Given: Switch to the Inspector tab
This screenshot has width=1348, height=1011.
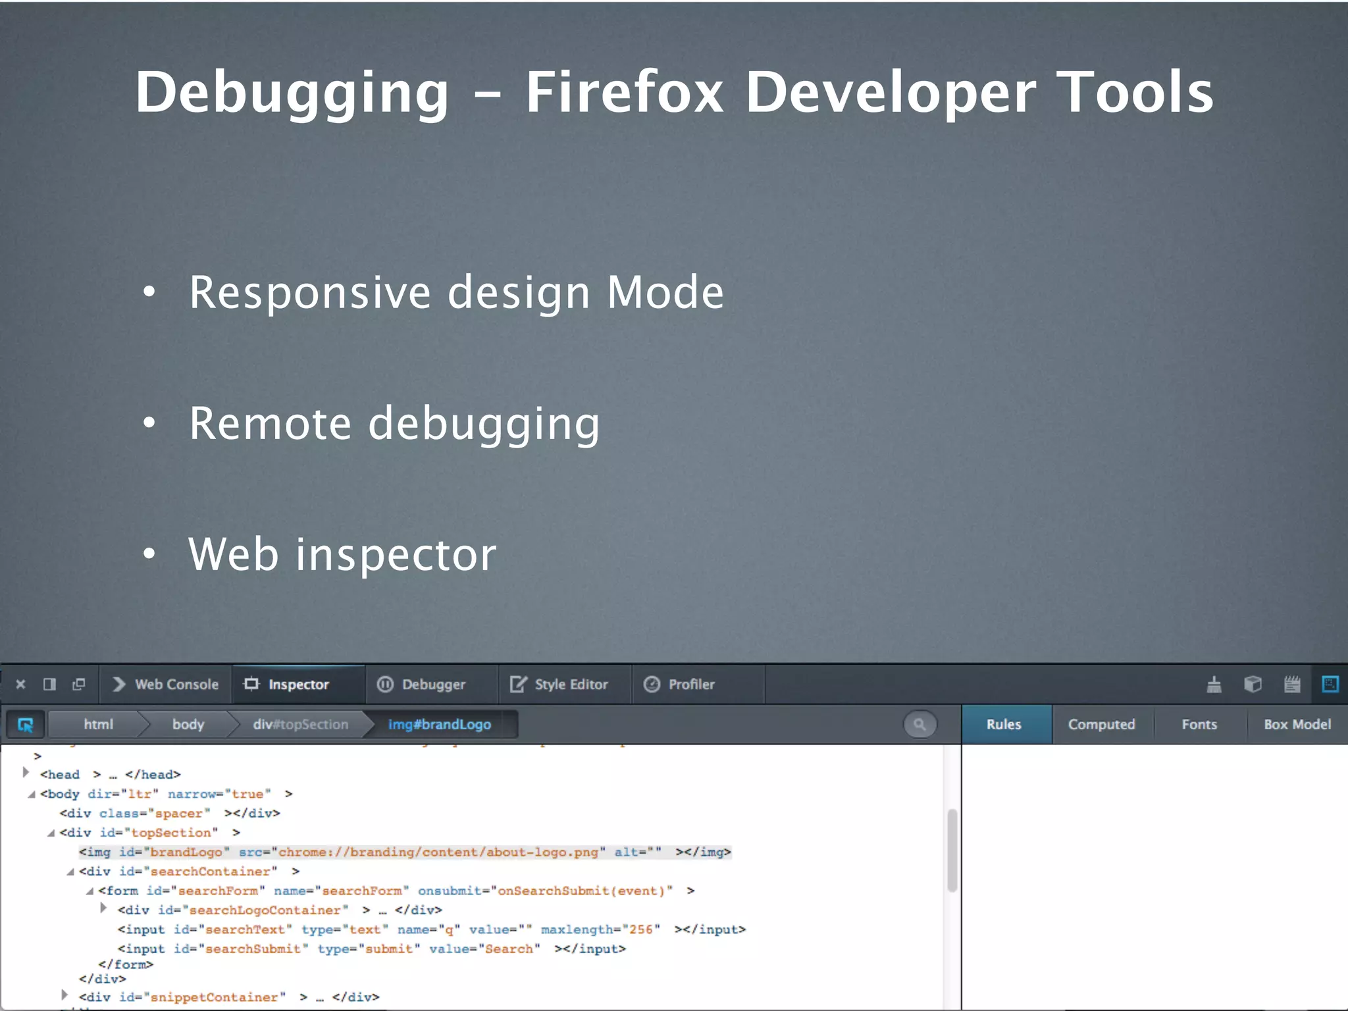Looking at the screenshot, I should point(298,685).
